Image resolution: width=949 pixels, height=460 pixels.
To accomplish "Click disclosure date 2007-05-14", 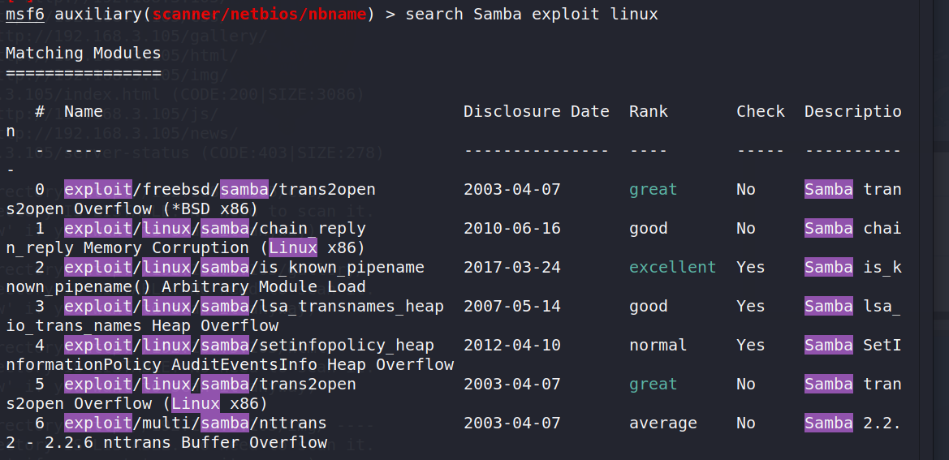I will [512, 307].
